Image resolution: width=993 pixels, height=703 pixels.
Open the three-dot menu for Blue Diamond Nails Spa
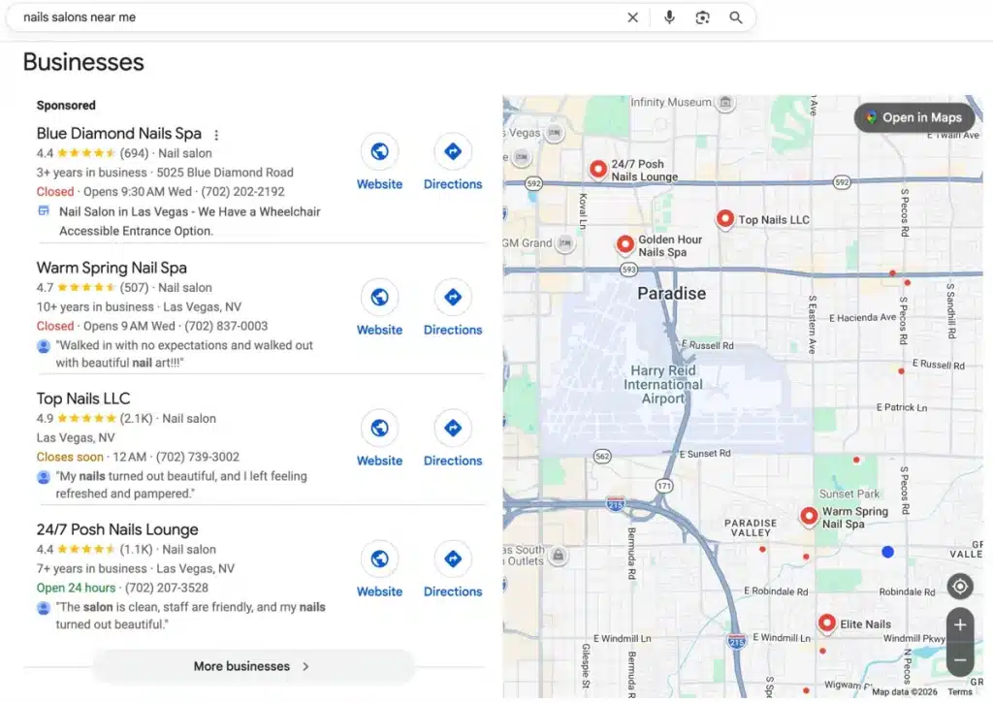[x=215, y=133]
